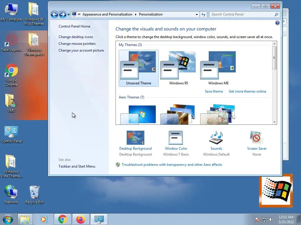Open Taskbar and Start Menu link
This screenshot has height=225, width=301.
pos(77,166)
